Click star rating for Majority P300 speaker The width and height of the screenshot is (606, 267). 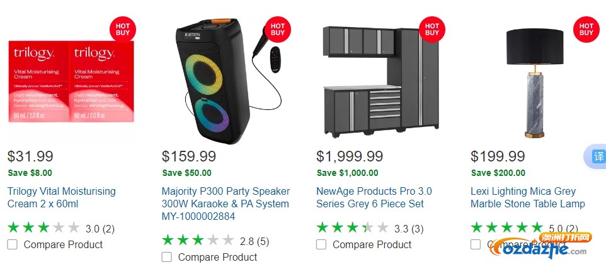198,241
